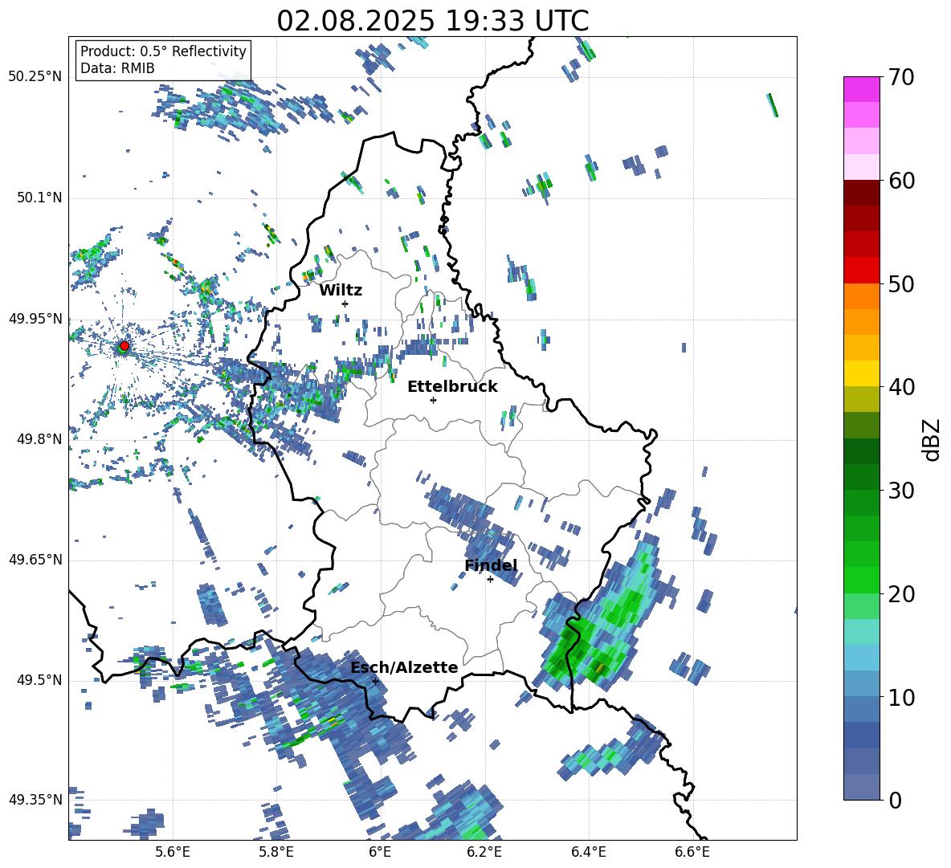The height and width of the screenshot is (868, 951).
Task: Click the Data: RMIB text
Action: point(117,68)
